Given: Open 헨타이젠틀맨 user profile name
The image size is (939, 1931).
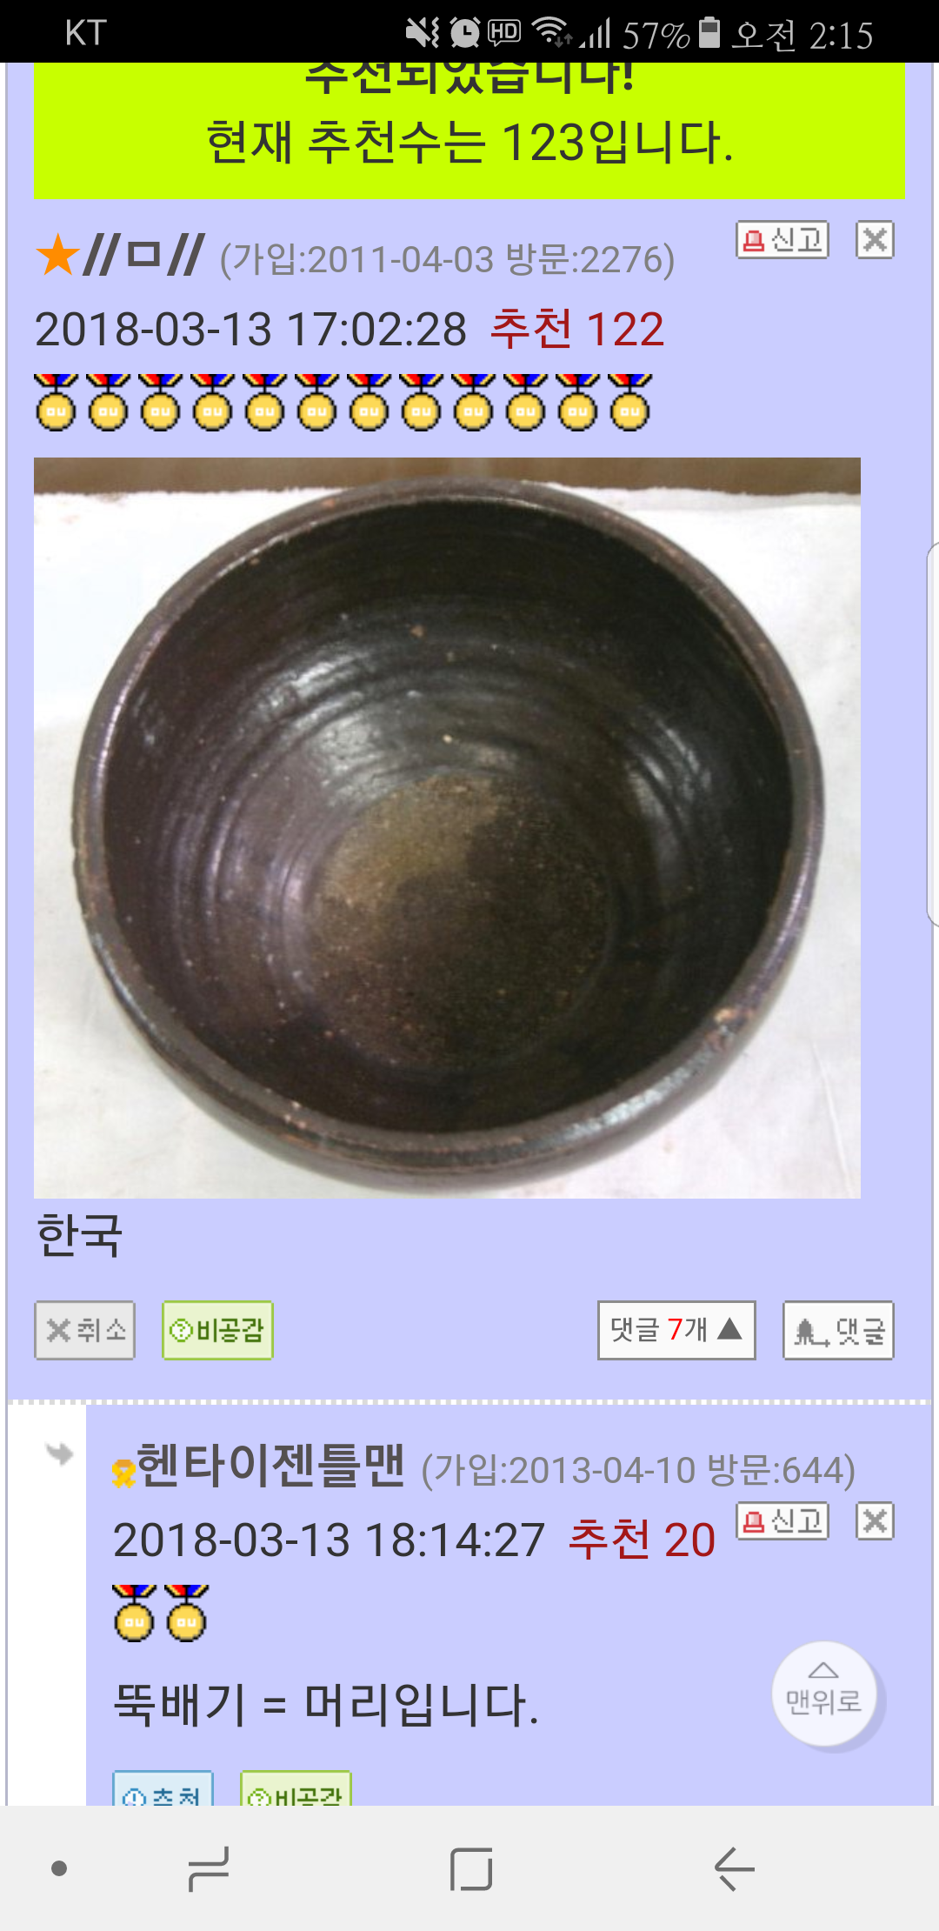Looking at the screenshot, I should tap(270, 1466).
